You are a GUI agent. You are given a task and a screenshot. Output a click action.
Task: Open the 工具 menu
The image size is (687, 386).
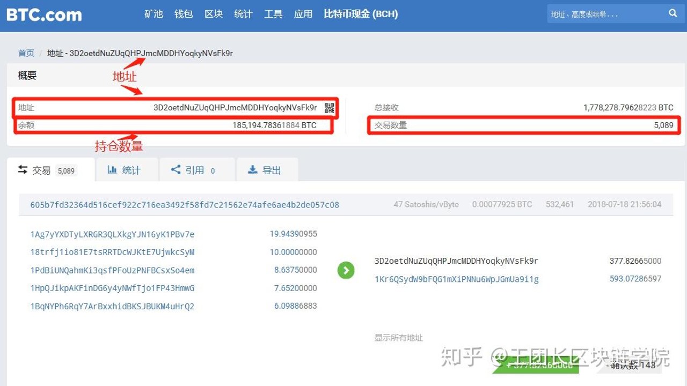click(x=273, y=14)
